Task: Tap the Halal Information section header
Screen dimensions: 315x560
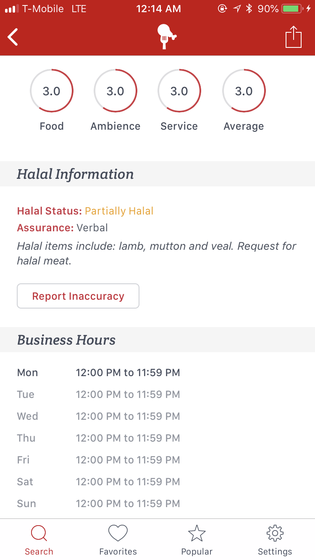Action: [x=76, y=174]
